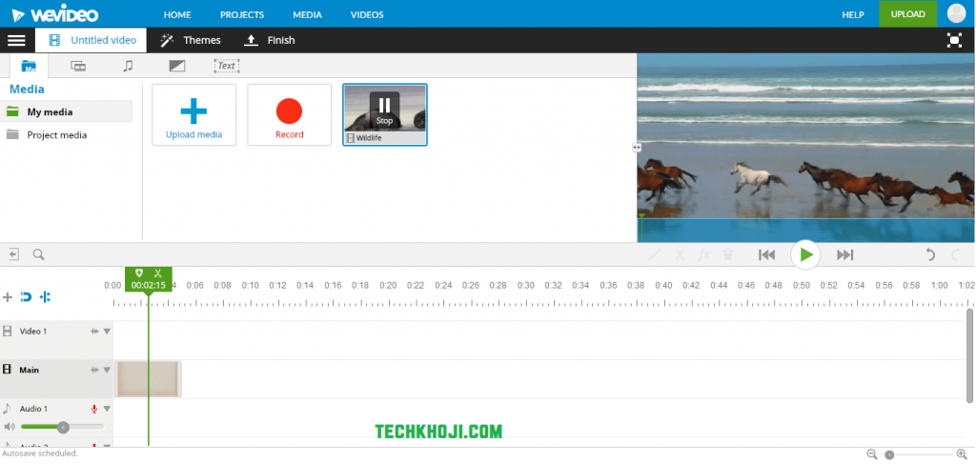Click the Audio 1 music note icon
Screen dimensions: 976x464
point(7,408)
